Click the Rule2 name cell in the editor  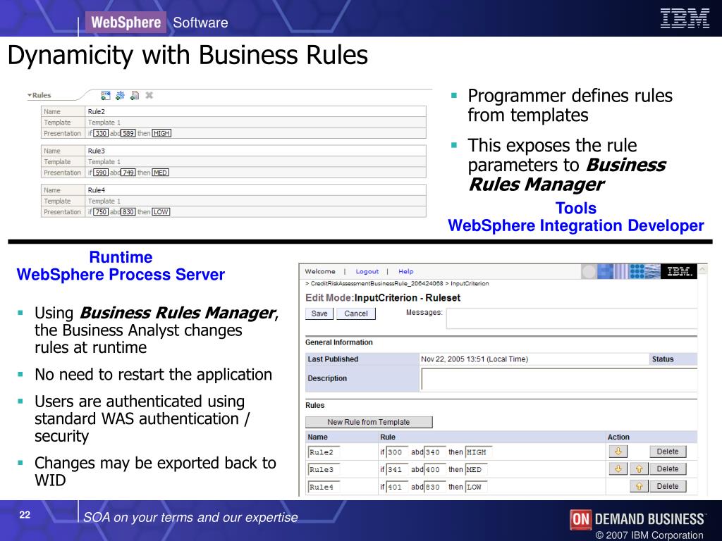[x=255, y=111]
